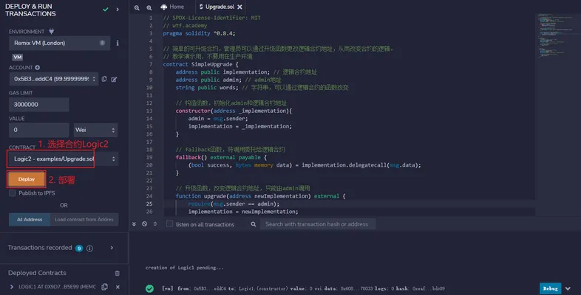Add a new account with plus icon
581x295 pixels.
[38, 68]
